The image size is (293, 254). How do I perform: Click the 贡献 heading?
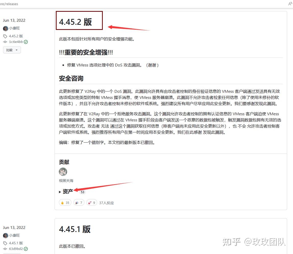pos(64,162)
